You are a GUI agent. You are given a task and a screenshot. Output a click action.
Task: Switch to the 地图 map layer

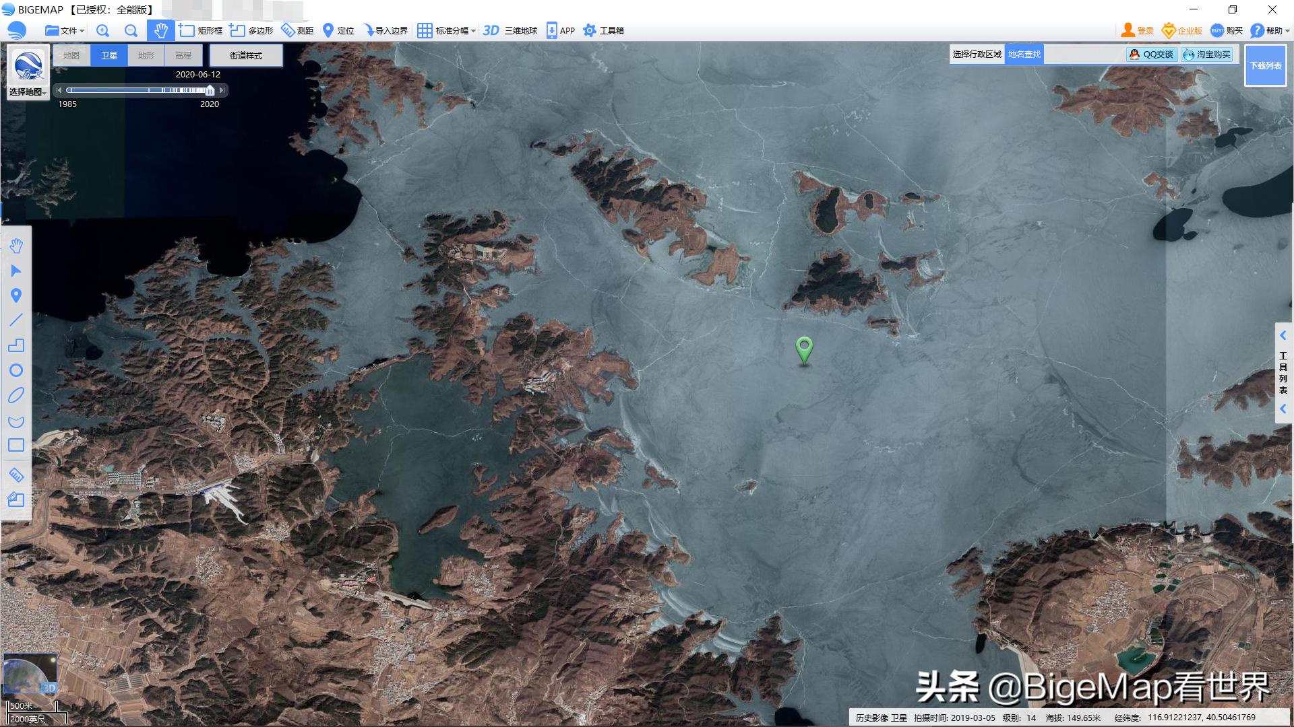[71, 55]
